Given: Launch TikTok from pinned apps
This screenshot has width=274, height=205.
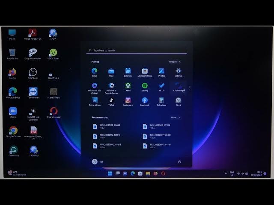Looking at the screenshot, I should (x=111, y=102).
